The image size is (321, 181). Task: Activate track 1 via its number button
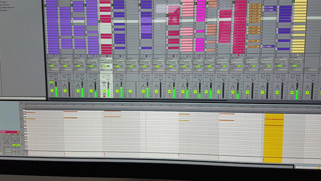(52, 90)
